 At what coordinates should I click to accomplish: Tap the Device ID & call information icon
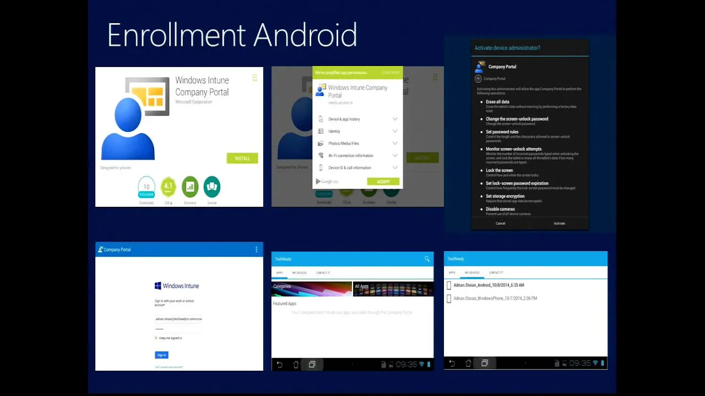(321, 168)
